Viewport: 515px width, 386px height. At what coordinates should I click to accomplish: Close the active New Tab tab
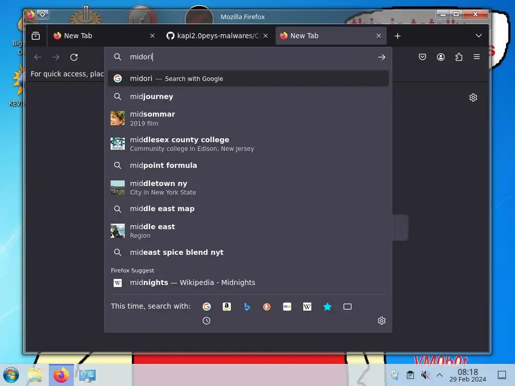coord(379,36)
